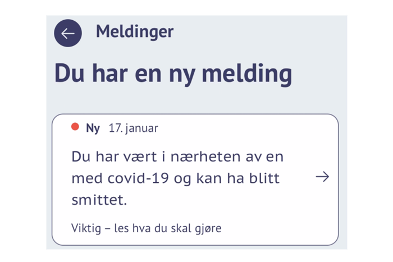Click the word 'blitt' in the message

[x=264, y=178]
